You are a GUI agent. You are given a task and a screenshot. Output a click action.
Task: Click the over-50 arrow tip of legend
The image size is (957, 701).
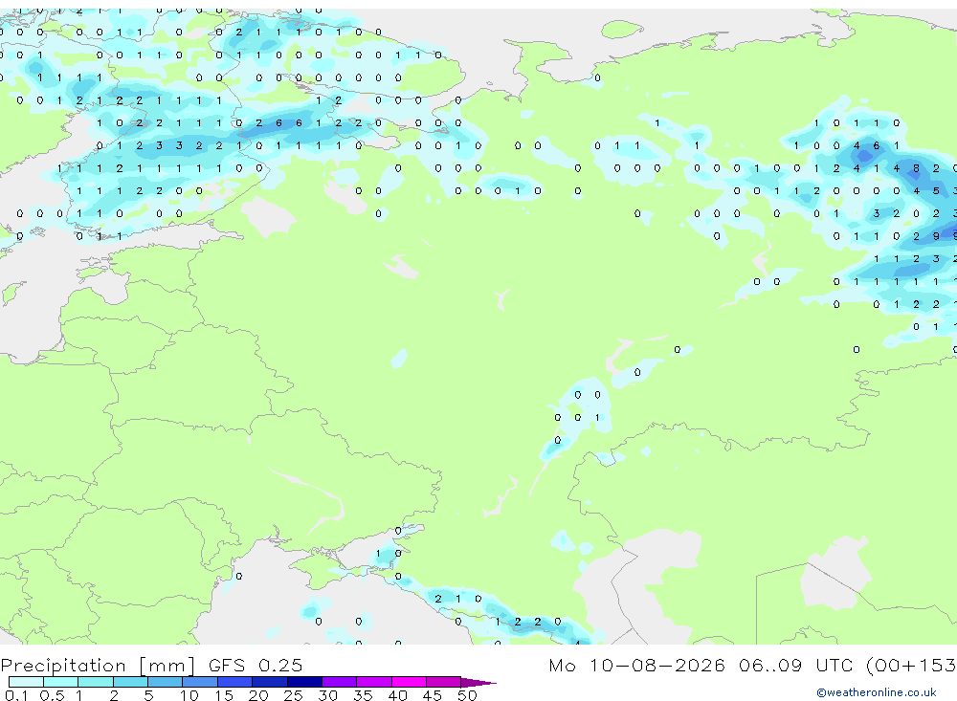coord(478,683)
